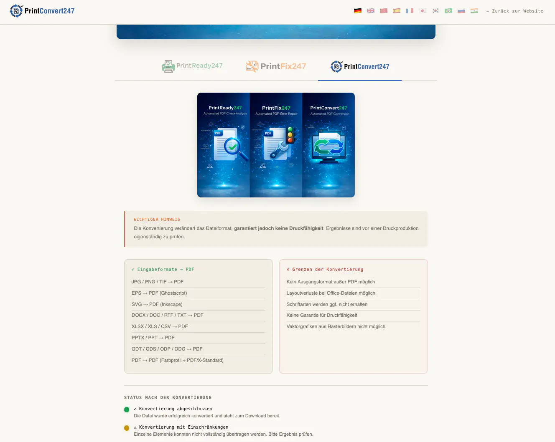Select the 'JPG / PNG / TIF → PDF' row

(199, 282)
